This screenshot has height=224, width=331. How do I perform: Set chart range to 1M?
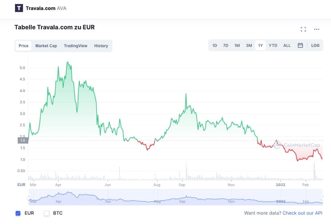237,45
